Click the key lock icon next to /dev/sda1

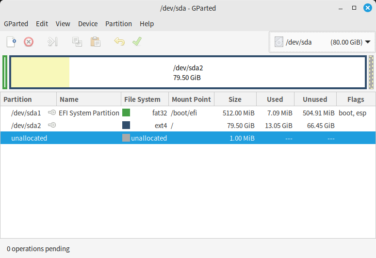pos(52,113)
